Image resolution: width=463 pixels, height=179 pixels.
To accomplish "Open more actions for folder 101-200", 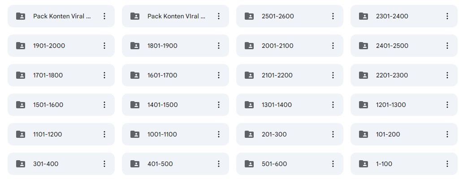I will 447,134.
